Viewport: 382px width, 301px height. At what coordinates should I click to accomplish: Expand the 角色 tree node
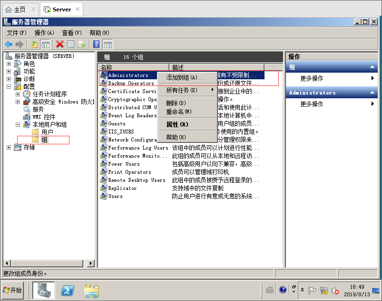pos(9,64)
